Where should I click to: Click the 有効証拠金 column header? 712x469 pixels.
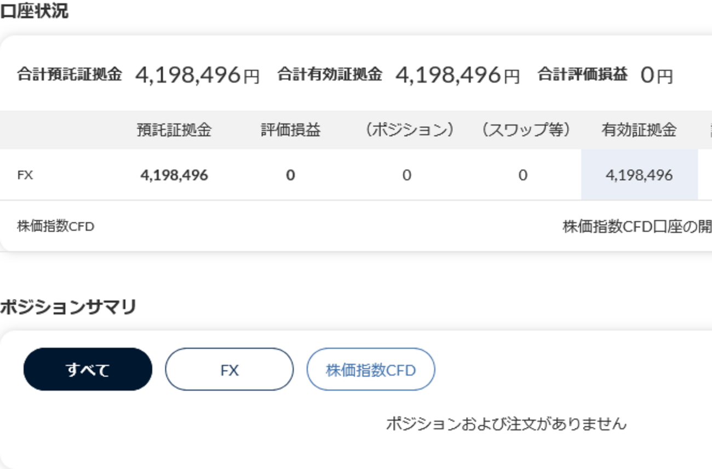point(639,130)
